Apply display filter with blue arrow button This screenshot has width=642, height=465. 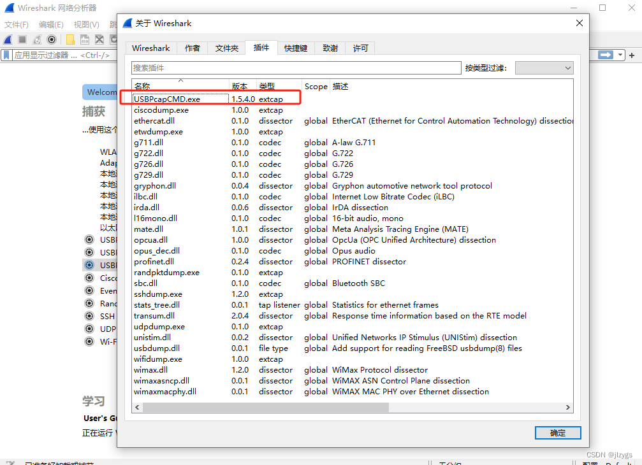(x=606, y=55)
